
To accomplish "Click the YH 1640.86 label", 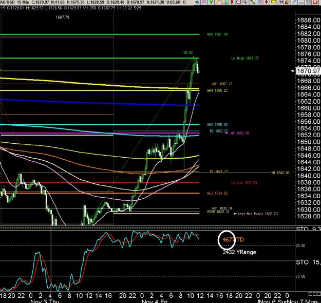I will click(x=280, y=173).
